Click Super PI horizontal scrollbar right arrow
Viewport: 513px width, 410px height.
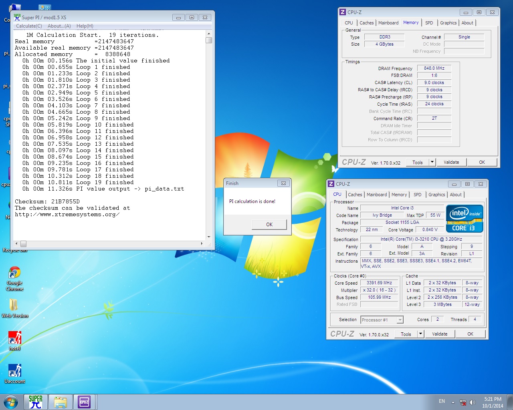click(x=202, y=243)
